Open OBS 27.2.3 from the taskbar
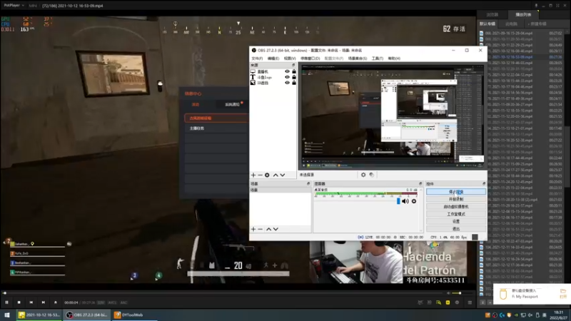 86,315
